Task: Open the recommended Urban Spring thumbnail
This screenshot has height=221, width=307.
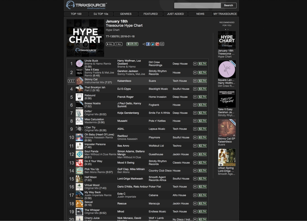Action: 227,157
